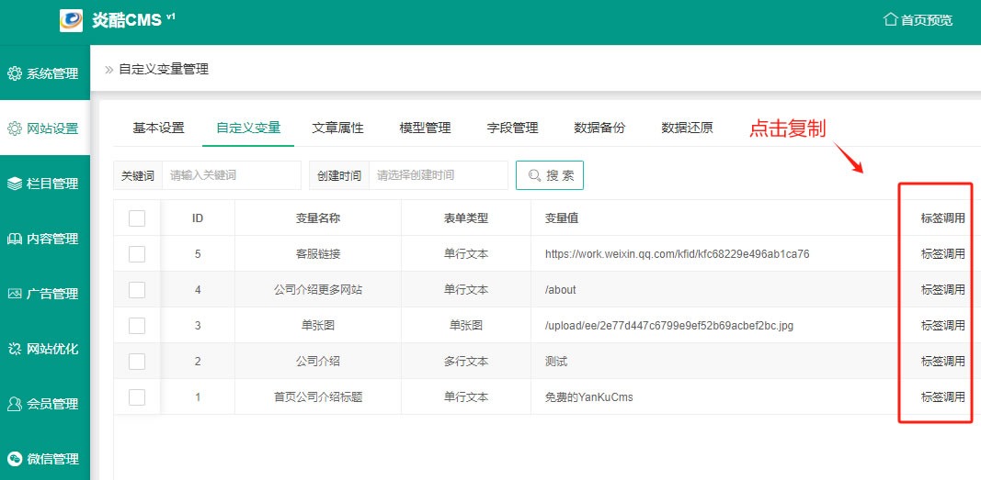Click the 炎酷CMS logo icon
Image resolution: width=981 pixels, height=480 pixels.
[x=71, y=20]
